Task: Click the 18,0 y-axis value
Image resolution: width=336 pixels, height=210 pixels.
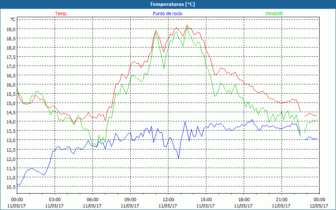Action: pyautogui.click(x=11, y=47)
